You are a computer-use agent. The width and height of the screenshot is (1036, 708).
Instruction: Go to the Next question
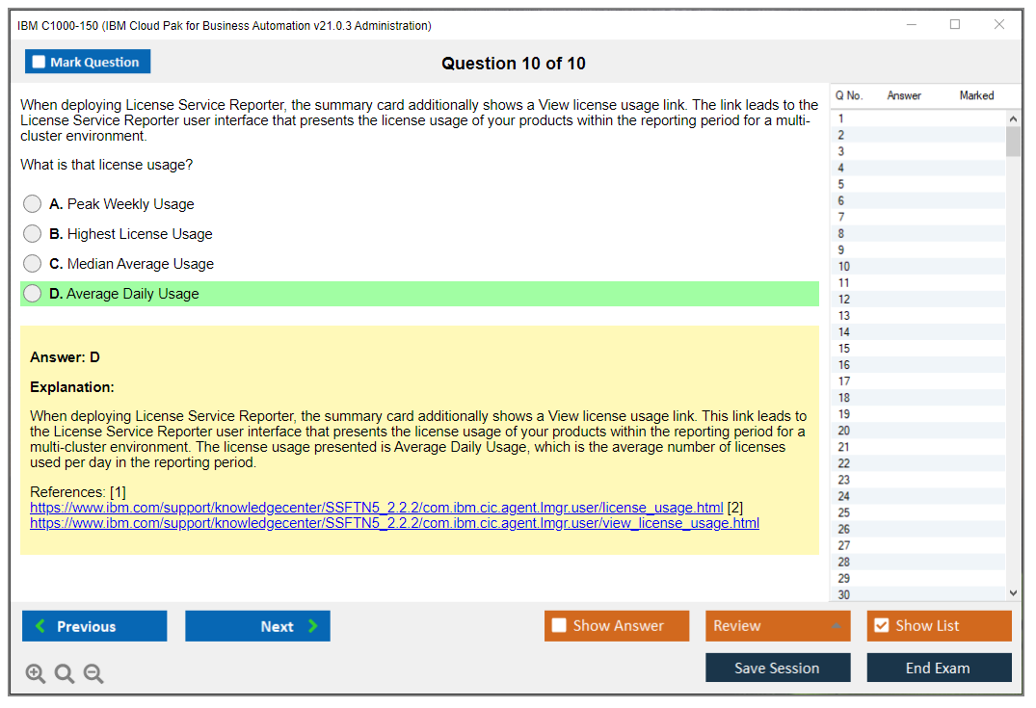point(257,626)
